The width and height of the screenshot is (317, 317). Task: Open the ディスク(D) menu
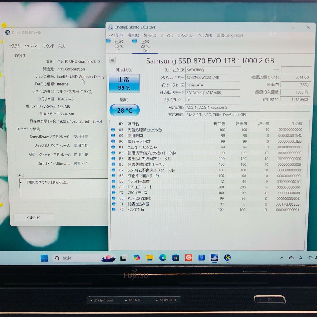(186, 35)
